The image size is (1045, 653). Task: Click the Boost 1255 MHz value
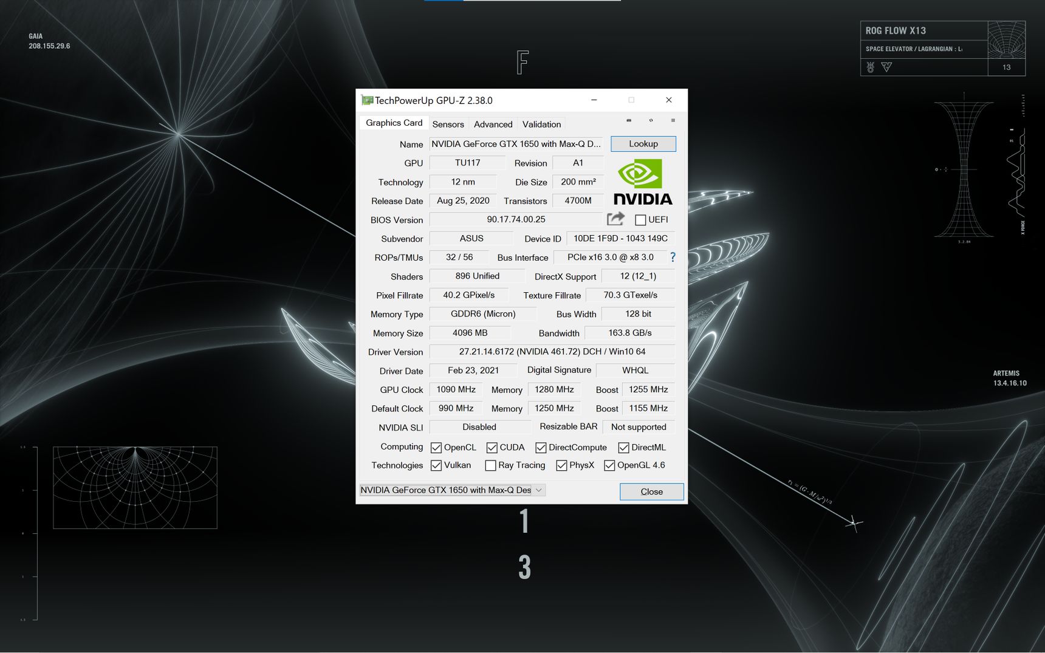tap(648, 389)
